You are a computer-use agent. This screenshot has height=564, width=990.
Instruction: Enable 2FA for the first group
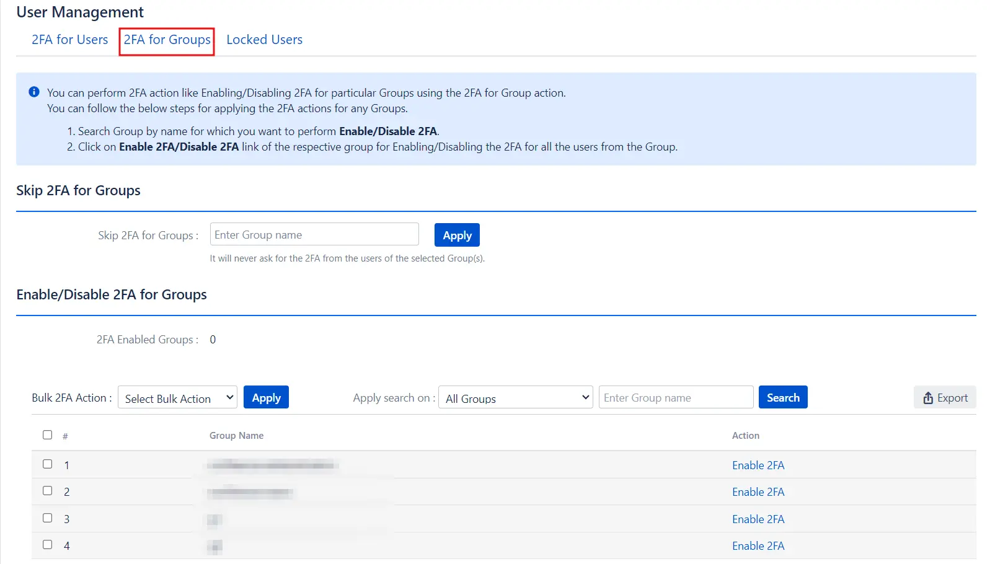[758, 465]
